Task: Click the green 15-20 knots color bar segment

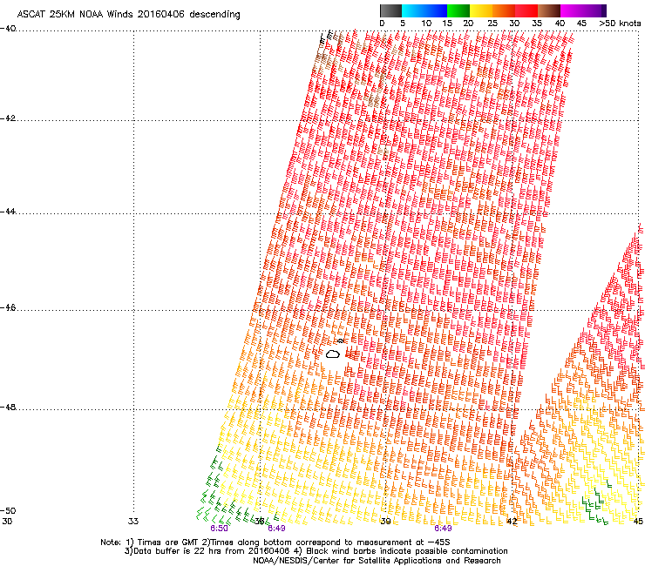Action: point(458,10)
